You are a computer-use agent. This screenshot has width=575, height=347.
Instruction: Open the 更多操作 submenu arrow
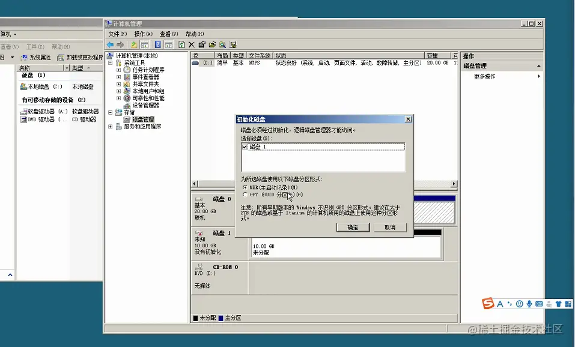(x=539, y=76)
